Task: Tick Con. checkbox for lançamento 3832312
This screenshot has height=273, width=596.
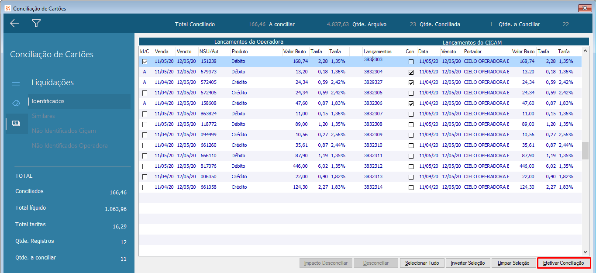Action: click(411, 166)
